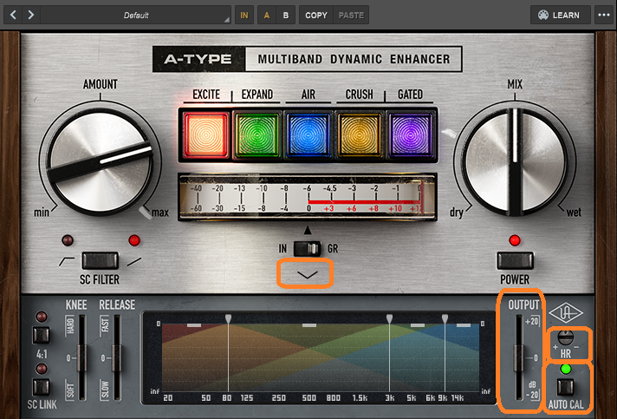Switch to the A compare slot

click(x=266, y=15)
